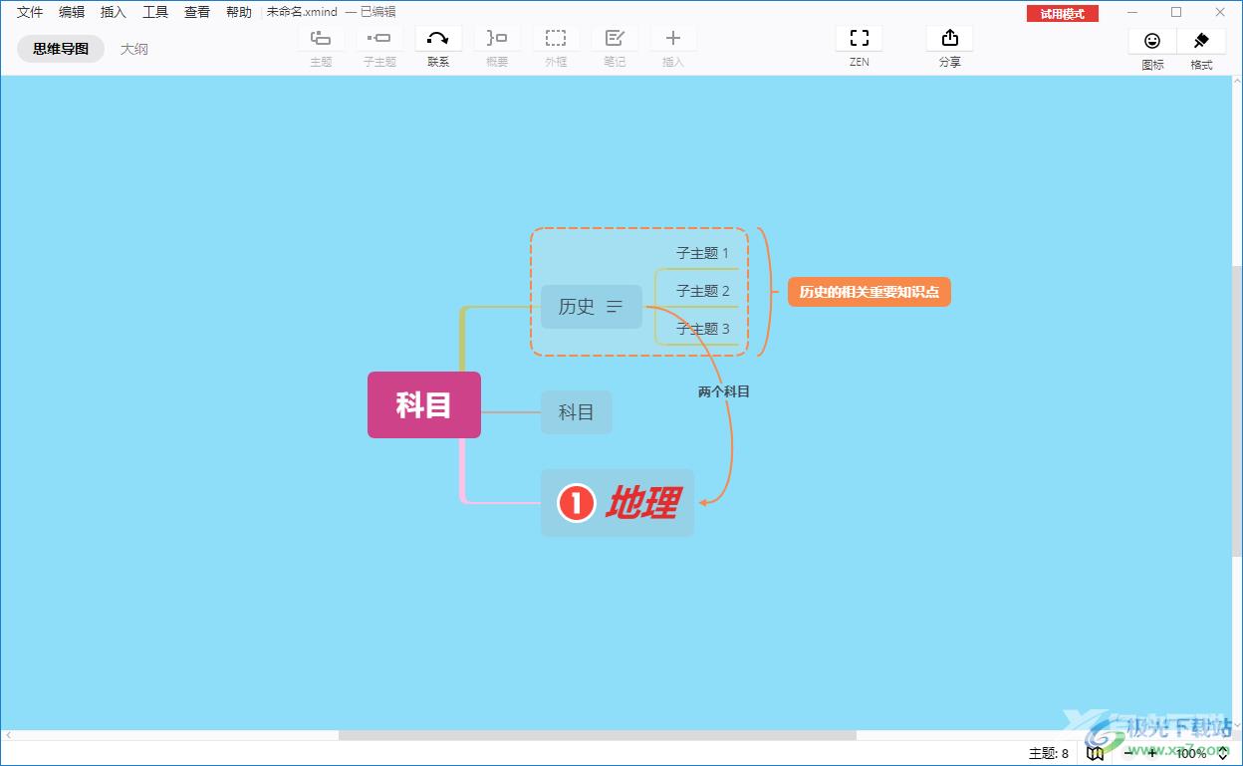The image size is (1243, 766).
Task: Click the note icon on 历史 topic
Action: (615, 307)
